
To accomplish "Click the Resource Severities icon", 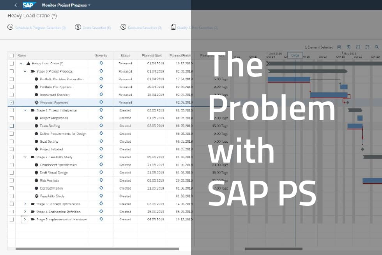I will tap(124, 27).
